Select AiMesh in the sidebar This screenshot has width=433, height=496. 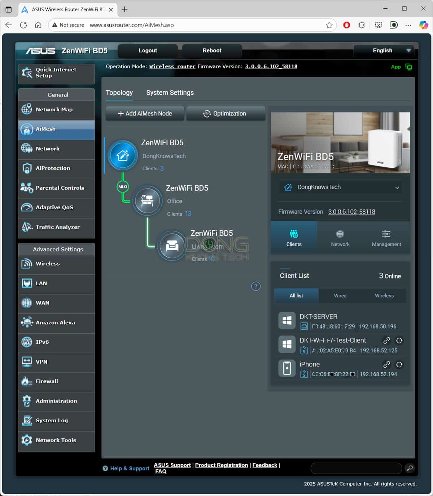coord(56,129)
